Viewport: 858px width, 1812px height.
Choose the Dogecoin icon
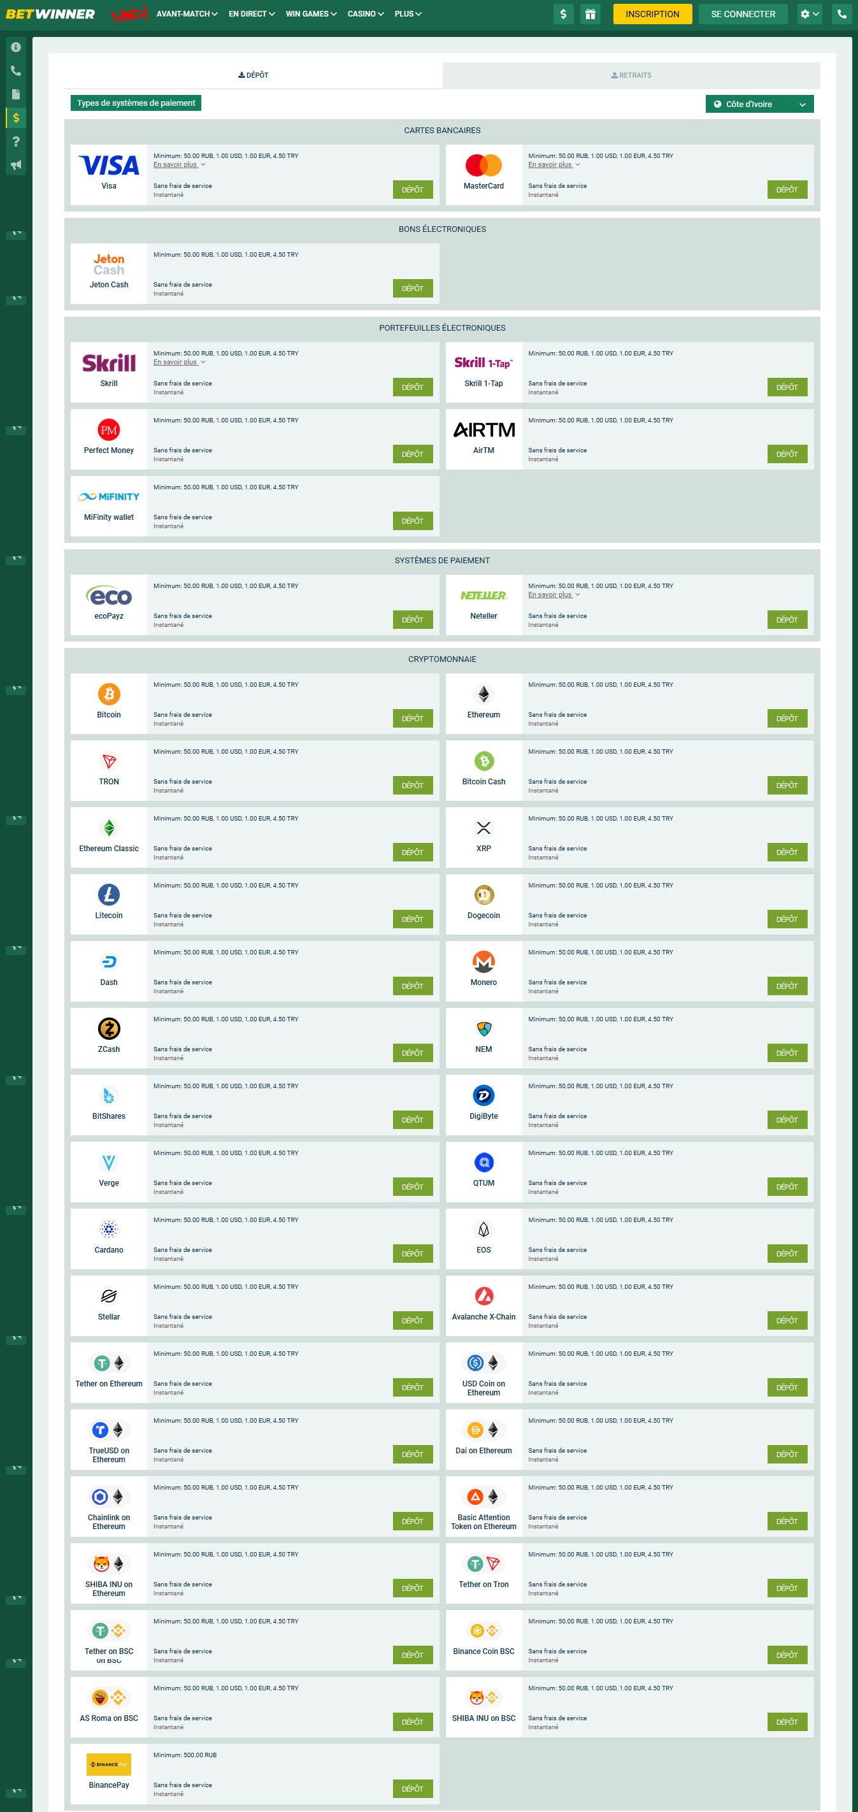(484, 895)
